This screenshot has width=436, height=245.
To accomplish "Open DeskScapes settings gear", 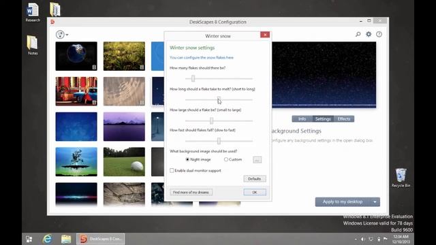I will 369,34.
